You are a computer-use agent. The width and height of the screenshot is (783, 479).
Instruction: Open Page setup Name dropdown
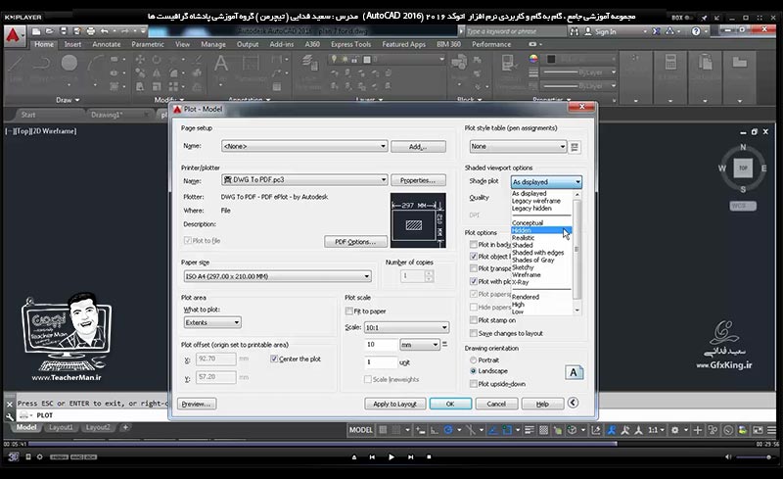[x=304, y=146]
